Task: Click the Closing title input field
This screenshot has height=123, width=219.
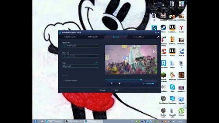Action: click(81, 56)
